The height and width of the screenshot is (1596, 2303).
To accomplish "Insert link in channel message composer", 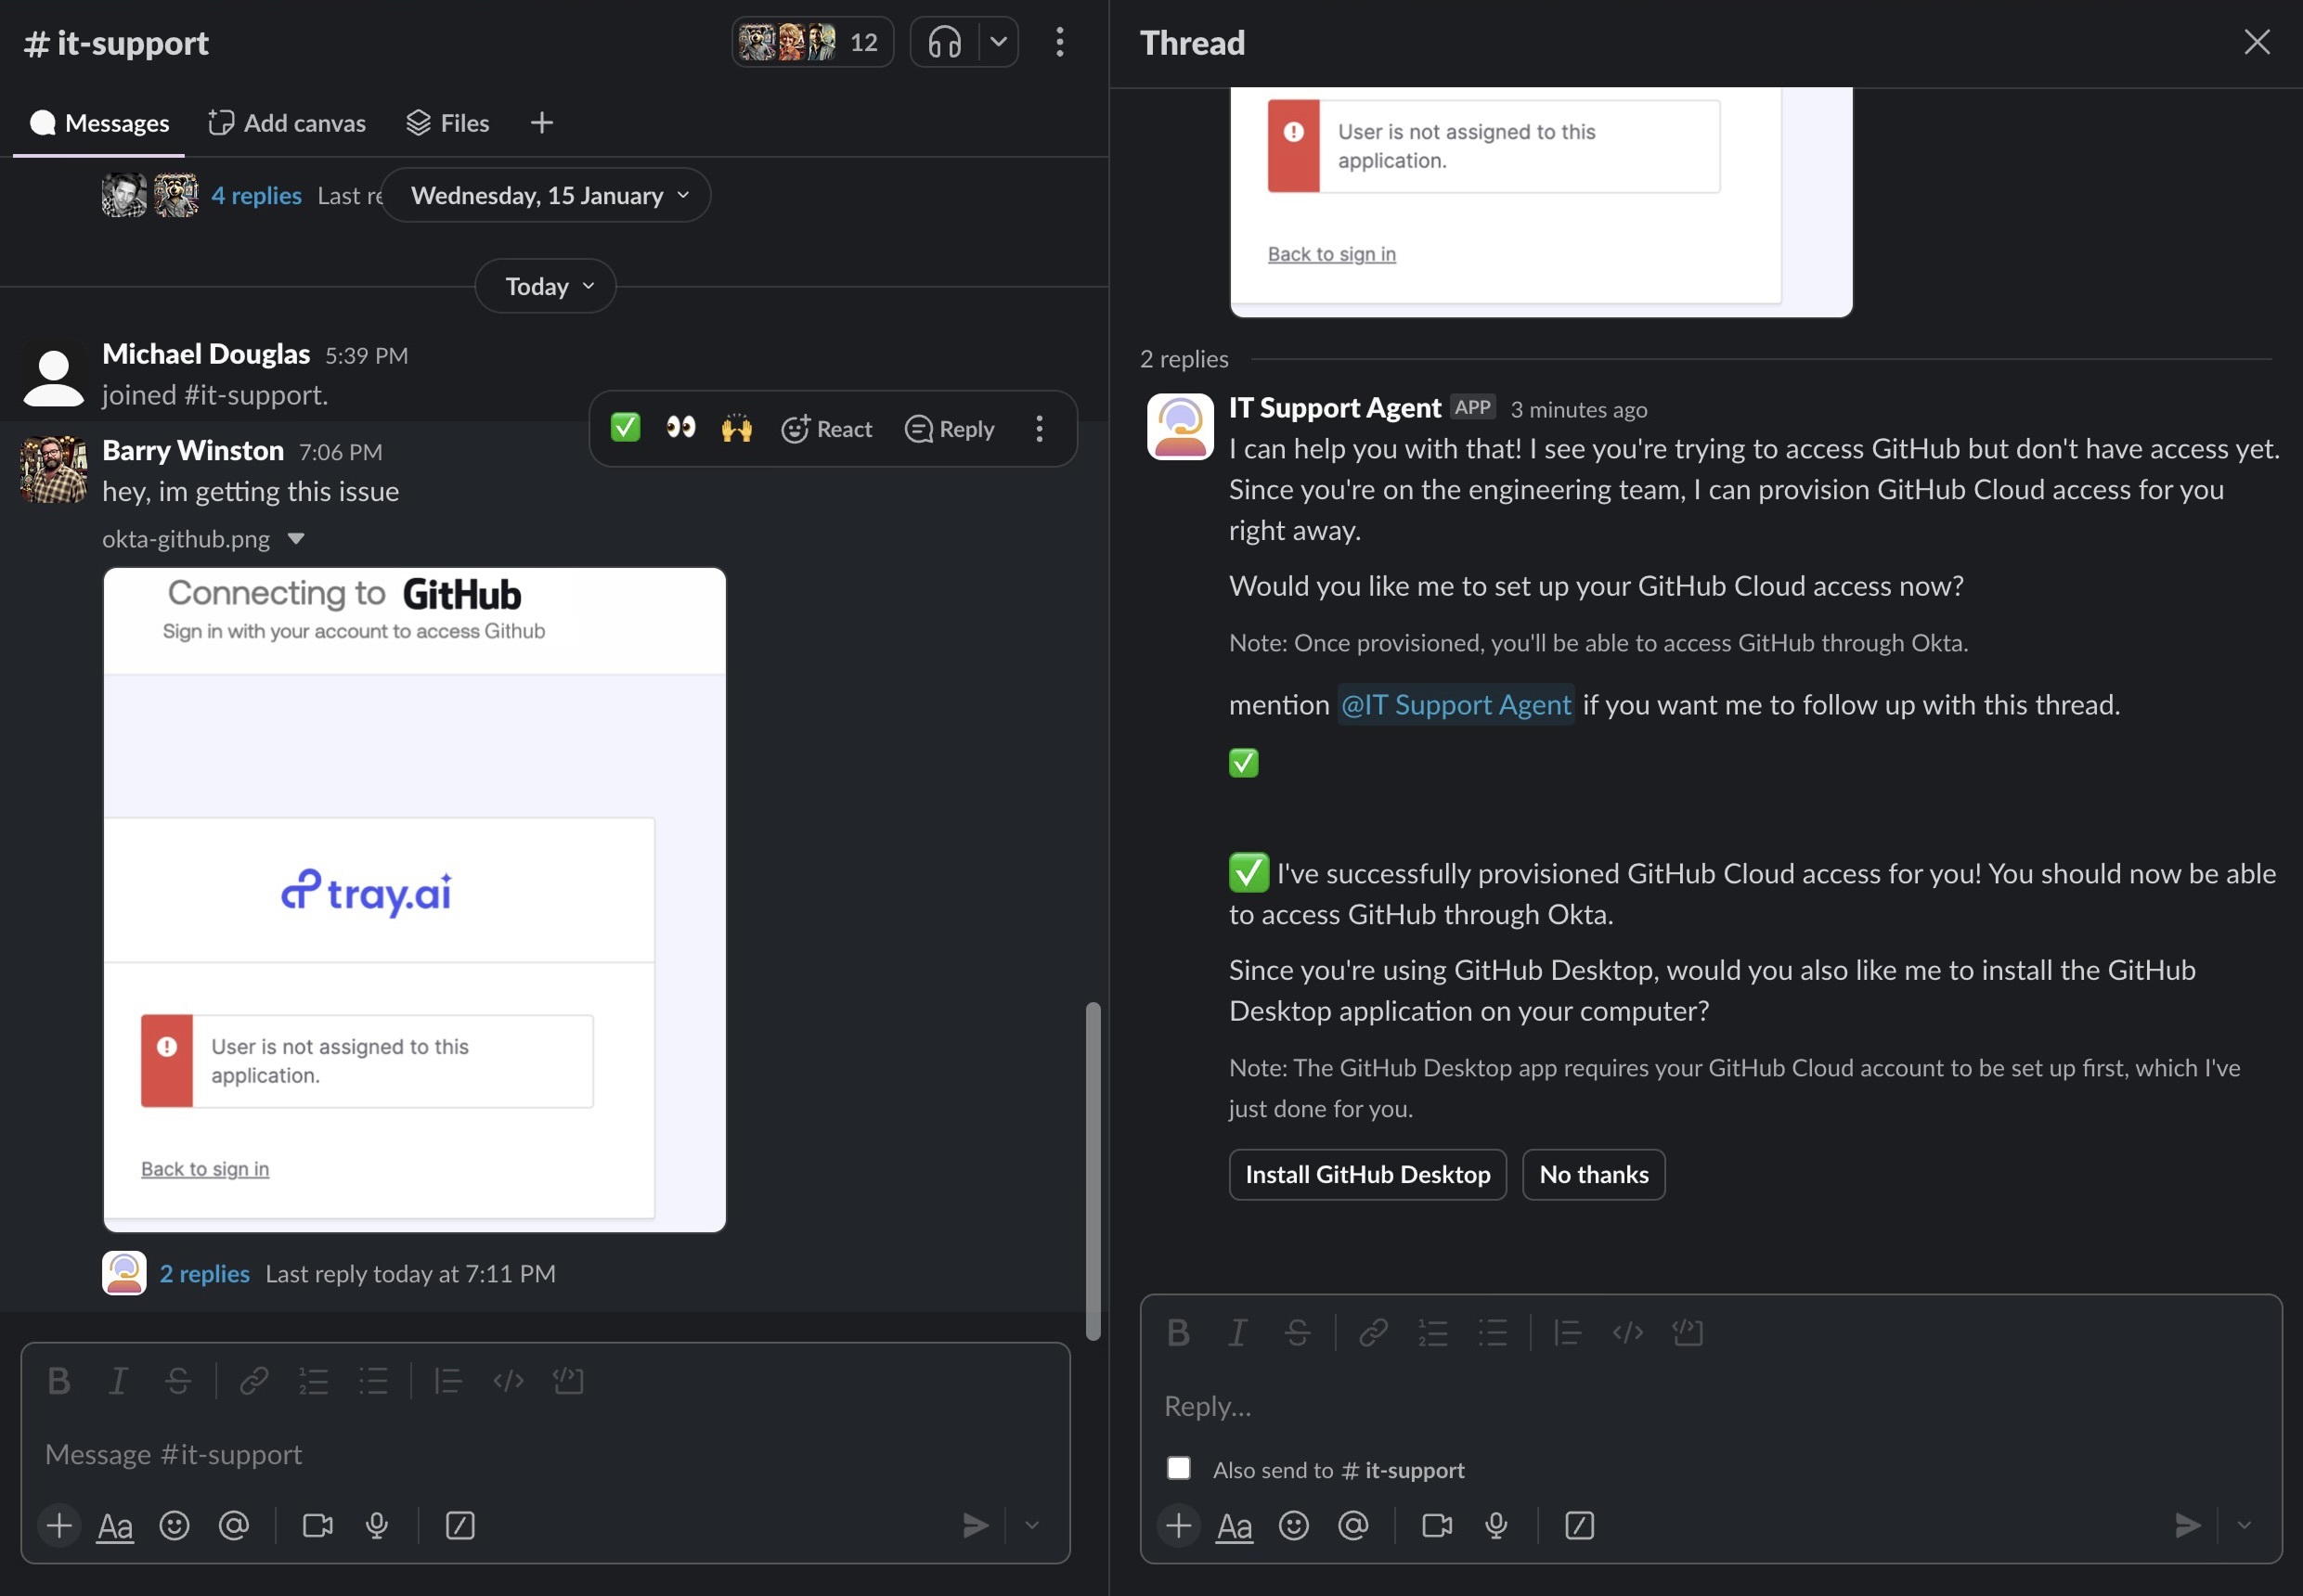I will pyautogui.click(x=254, y=1381).
